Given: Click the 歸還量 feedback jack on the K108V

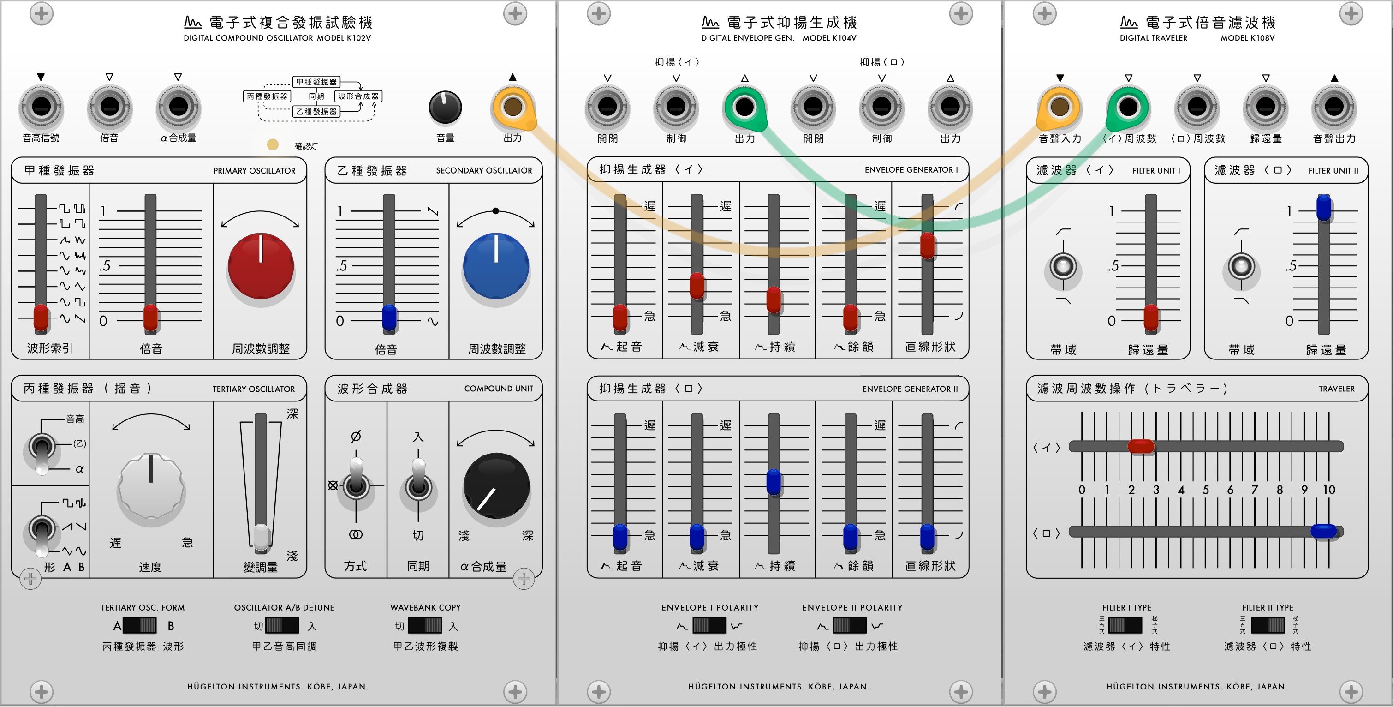Looking at the screenshot, I should click(x=1265, y=108).
